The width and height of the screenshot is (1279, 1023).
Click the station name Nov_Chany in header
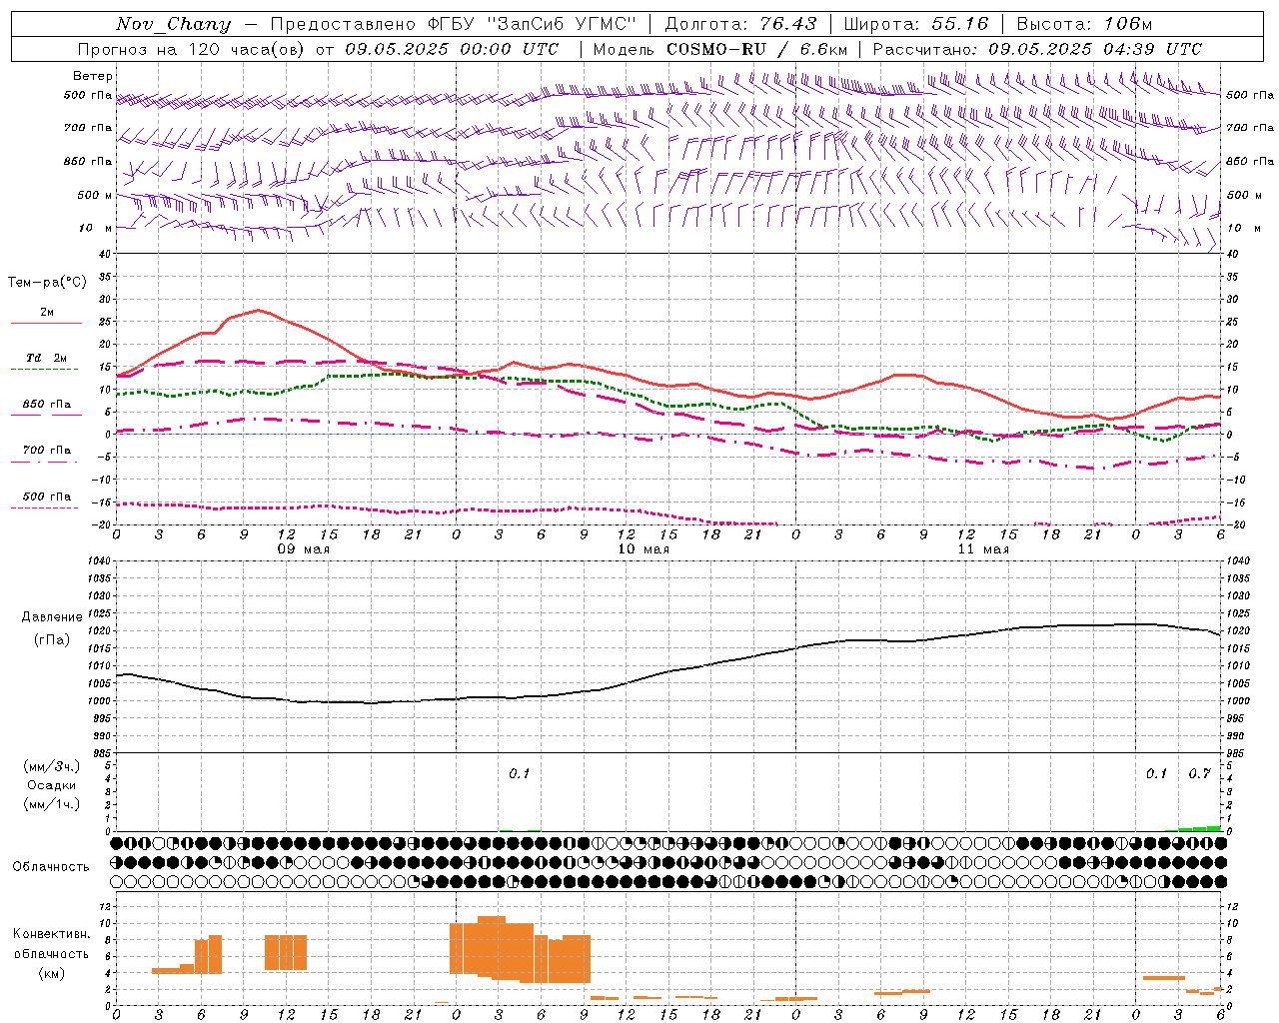(173, 24)
